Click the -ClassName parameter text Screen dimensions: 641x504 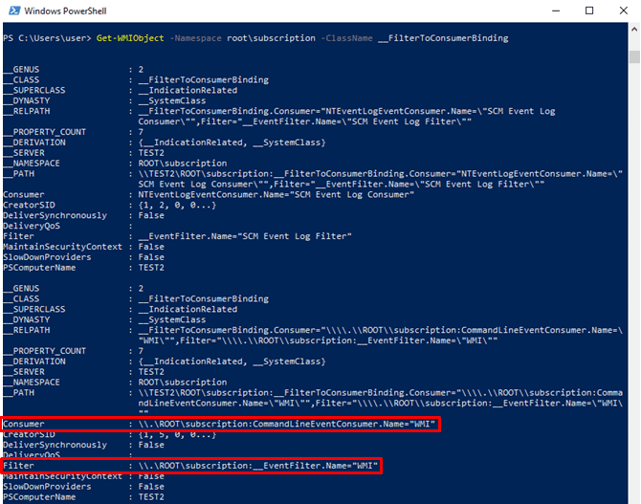coord(346,38)
